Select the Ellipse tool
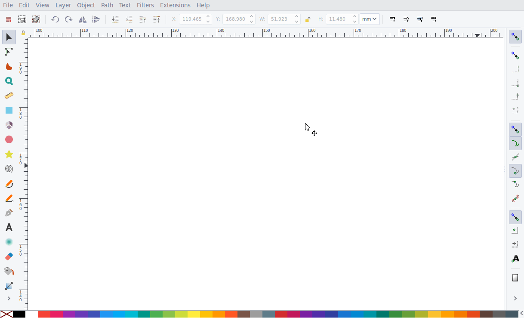Image resolution: width=524 pixels, height=318 pixels. pos(9,139)
